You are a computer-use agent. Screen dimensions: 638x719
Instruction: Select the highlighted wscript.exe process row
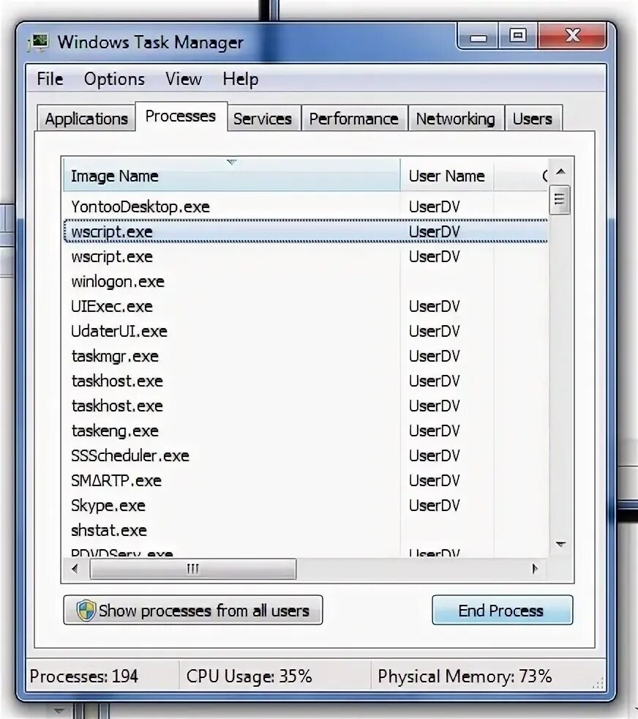coord(306,231)
